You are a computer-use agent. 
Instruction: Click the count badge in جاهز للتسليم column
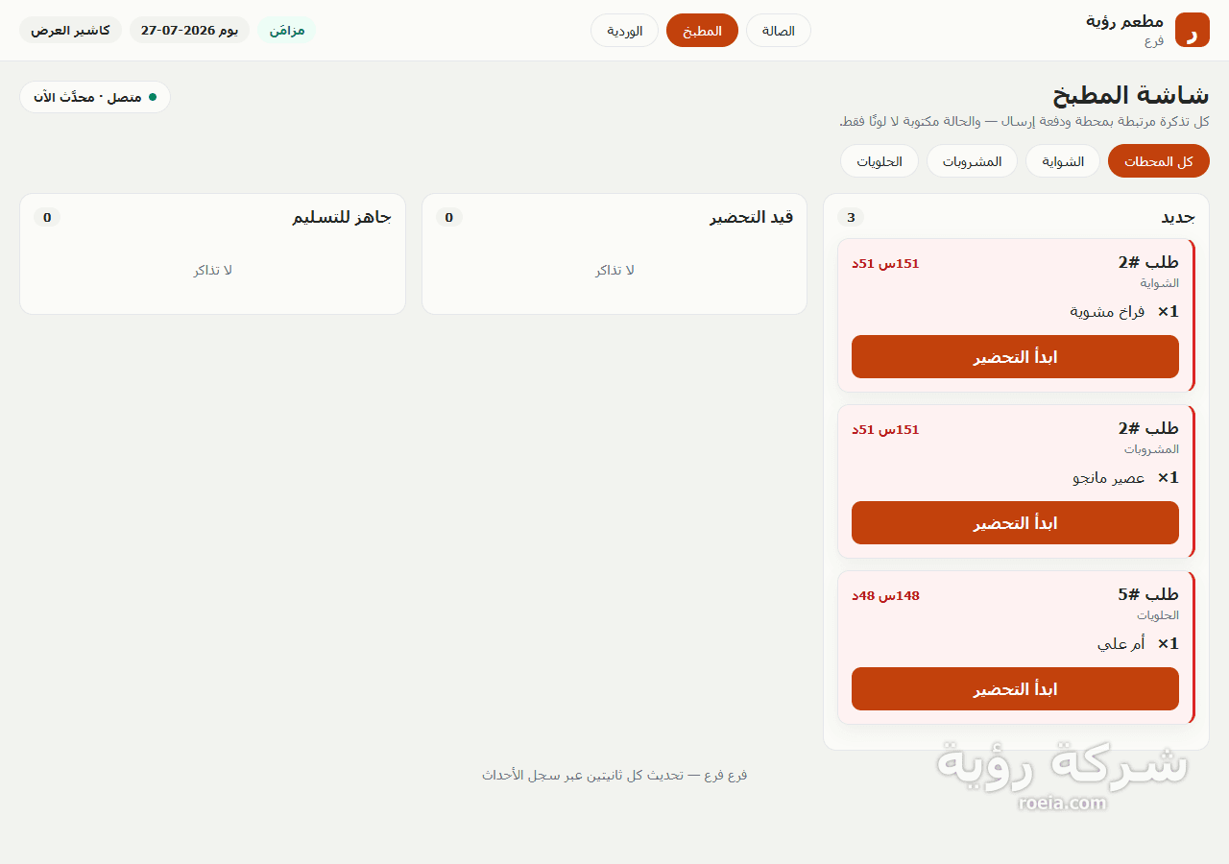coord(47,217)
